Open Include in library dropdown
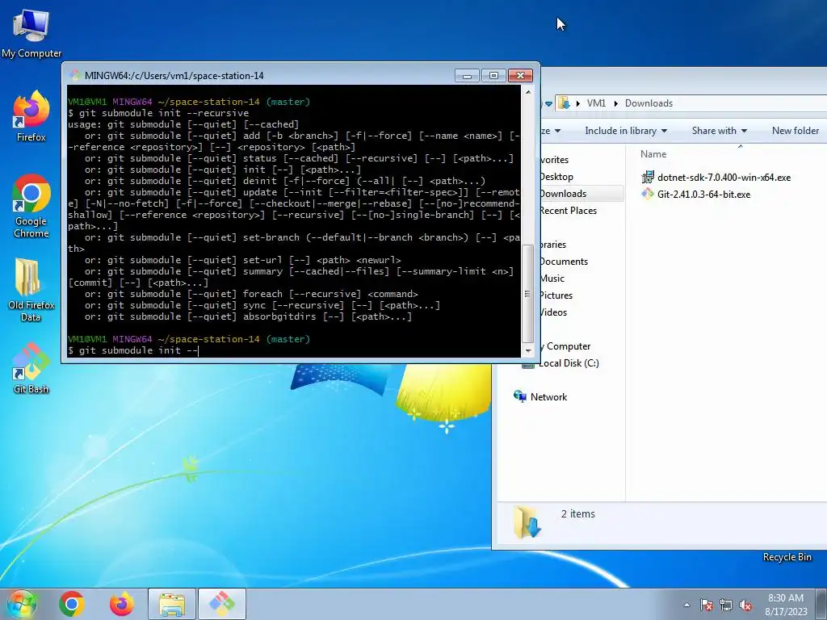The height and width of the screenshot is (620, 827). click(626, 131)
